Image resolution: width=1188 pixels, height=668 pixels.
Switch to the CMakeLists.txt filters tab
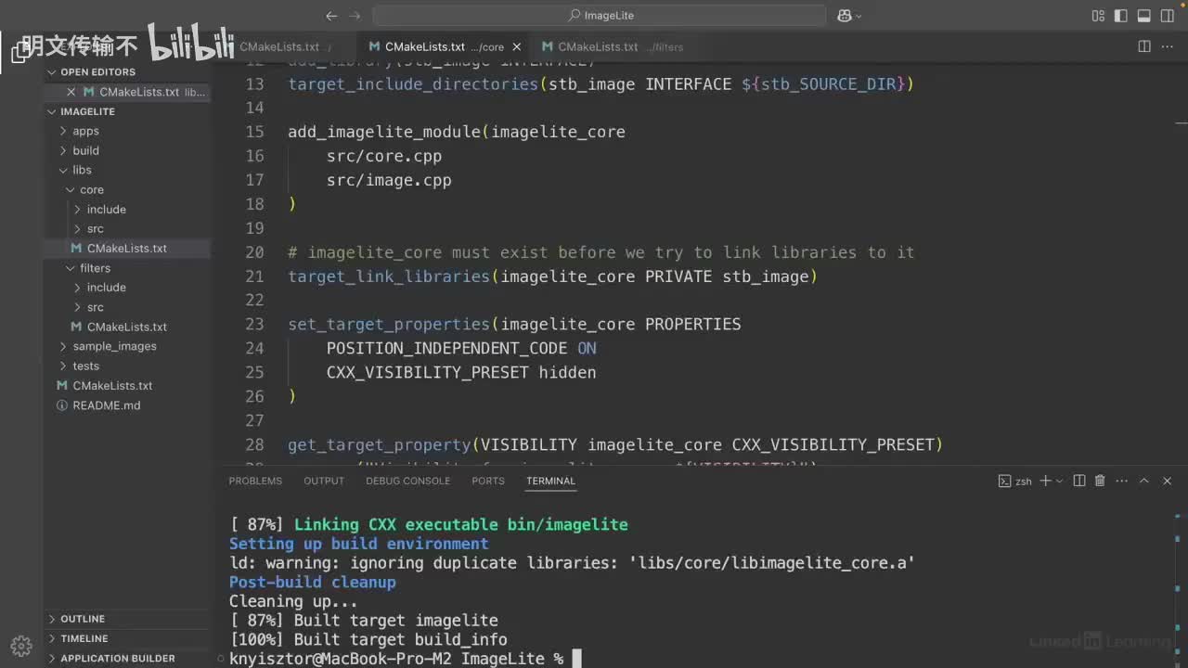[613, 46]
